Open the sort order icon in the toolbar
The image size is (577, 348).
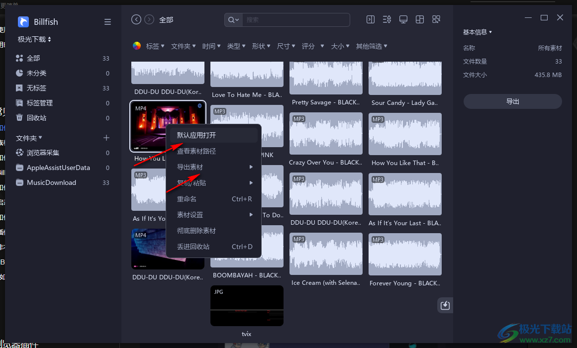(x=386, y=19)
